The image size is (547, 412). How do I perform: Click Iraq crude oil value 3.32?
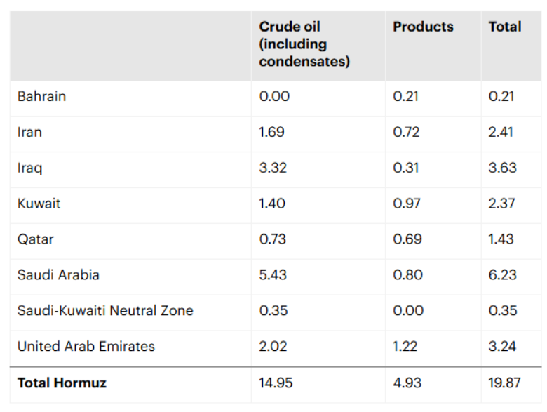pos(273,168)
